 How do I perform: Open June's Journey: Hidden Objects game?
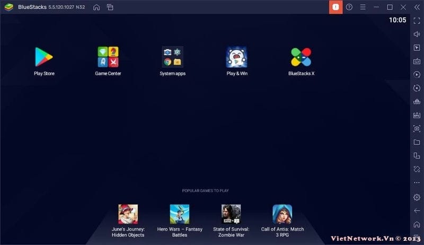128,214
